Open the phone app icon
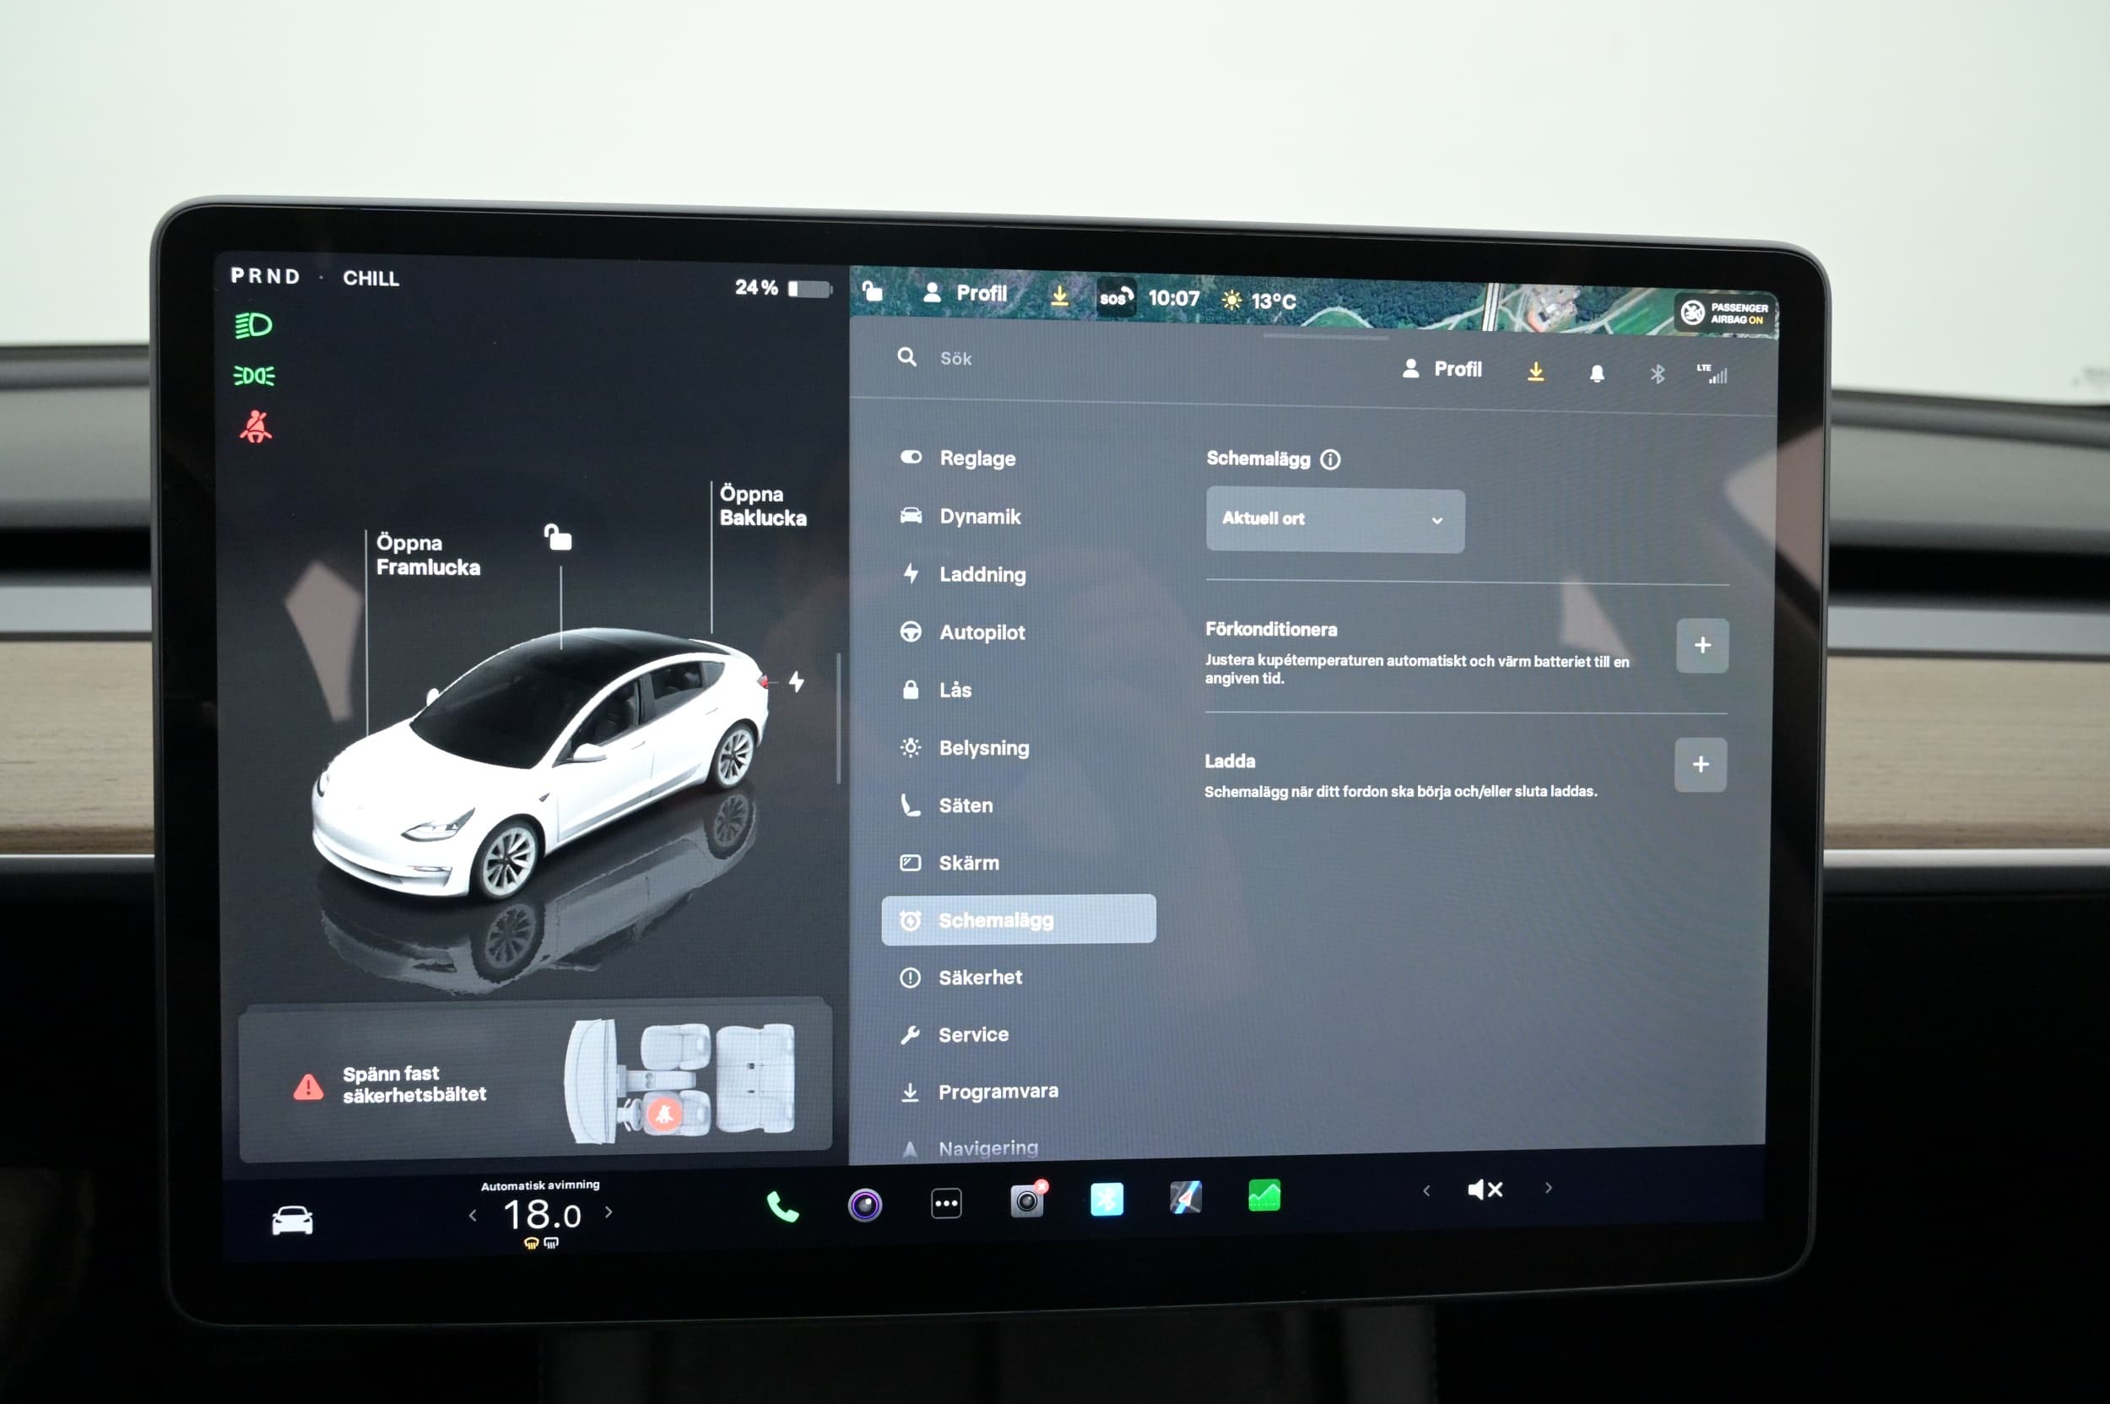The image size is (2110, 1404). 782,1207
